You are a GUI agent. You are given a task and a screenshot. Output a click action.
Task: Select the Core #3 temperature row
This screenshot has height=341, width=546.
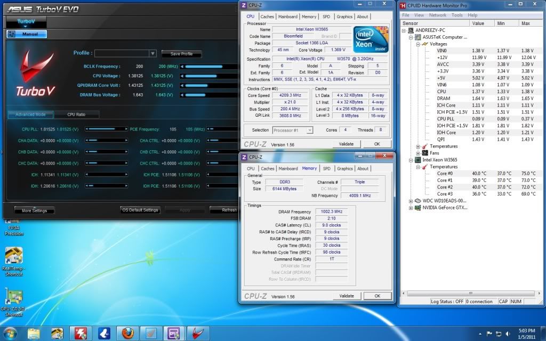point(484,194)
